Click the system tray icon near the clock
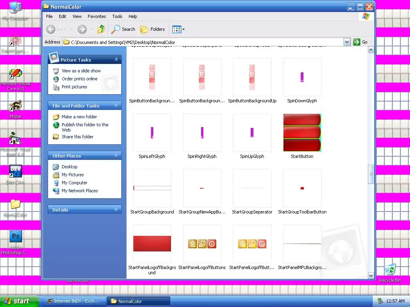The image size is (410, 307). click(380, 301)
